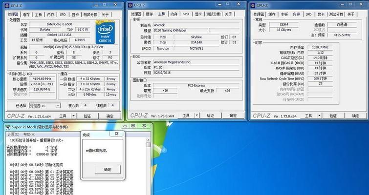Click the 4155.5 MHz NB frequency value
This screenshot has width=369, height=195.
click(342, 35)
